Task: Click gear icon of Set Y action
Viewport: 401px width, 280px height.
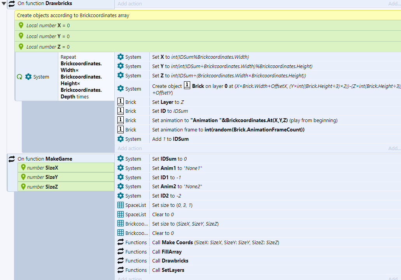Action: pyautogui.click(x=121, y=66)
